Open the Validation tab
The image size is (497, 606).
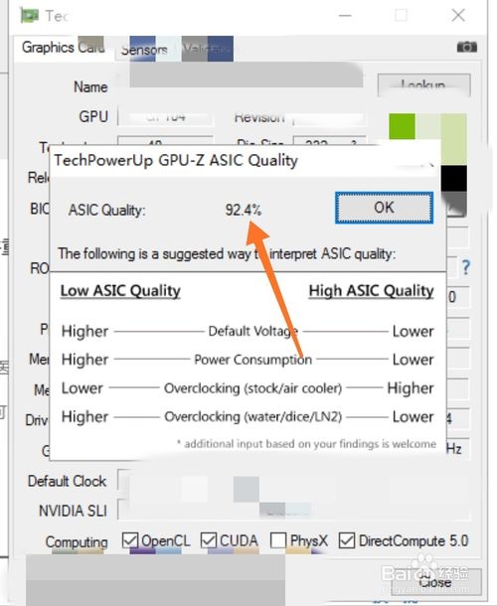click(x=206, y=50)
